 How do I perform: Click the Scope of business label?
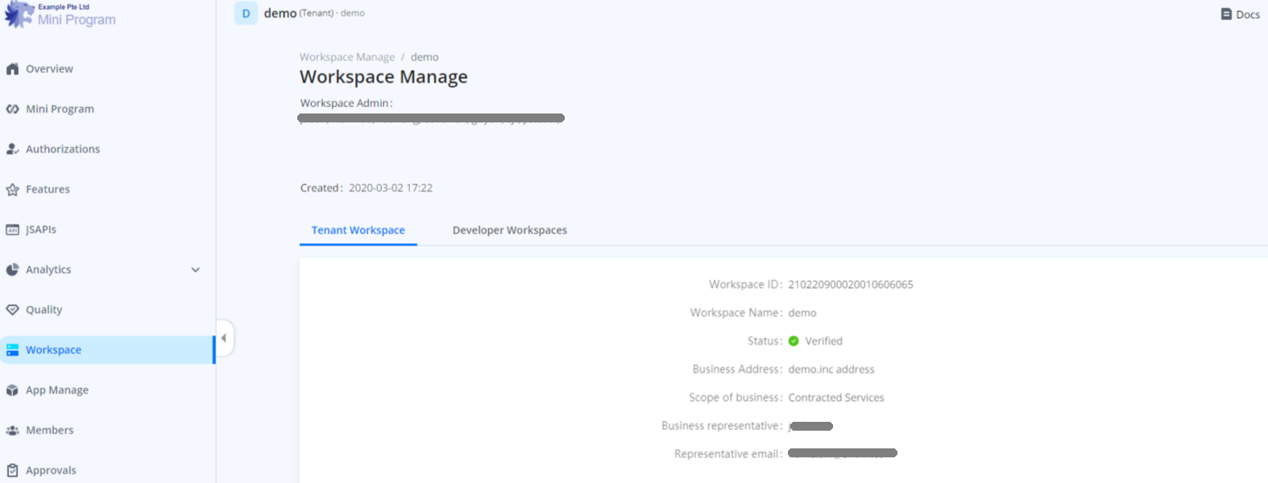point(736,398)
